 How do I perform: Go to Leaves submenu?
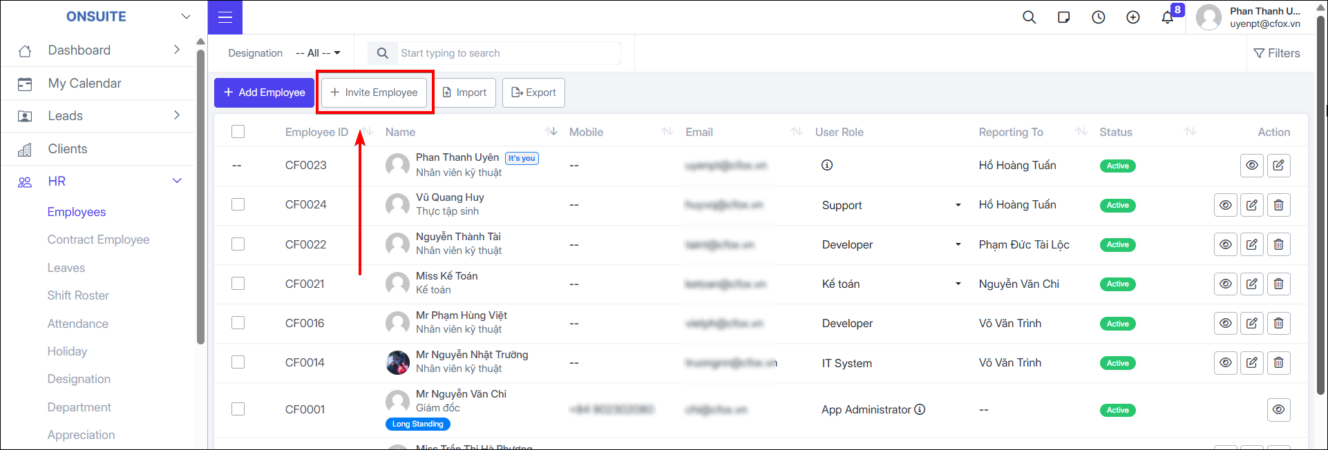tap(66, 268)
